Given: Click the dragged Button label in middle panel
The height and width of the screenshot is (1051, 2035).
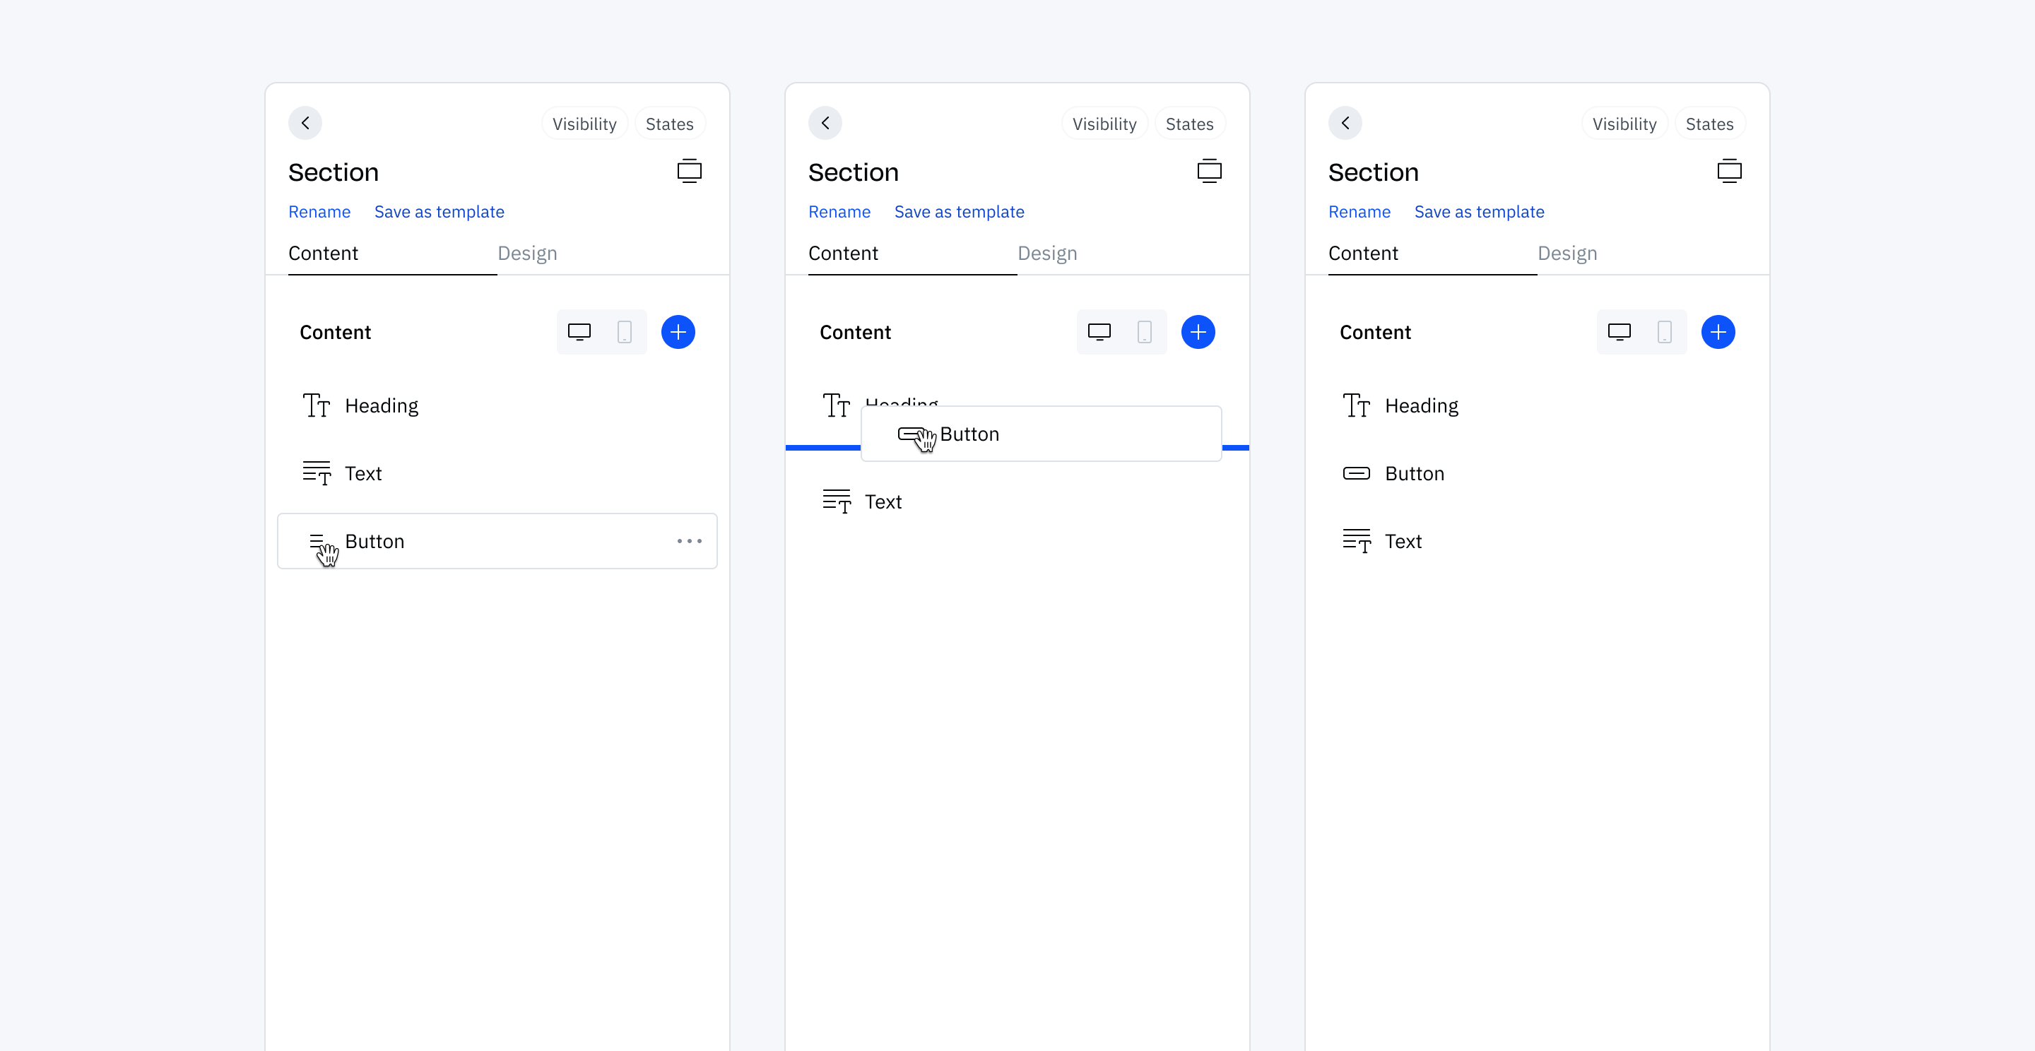Looking at the screenshot, I should point(969,434).
